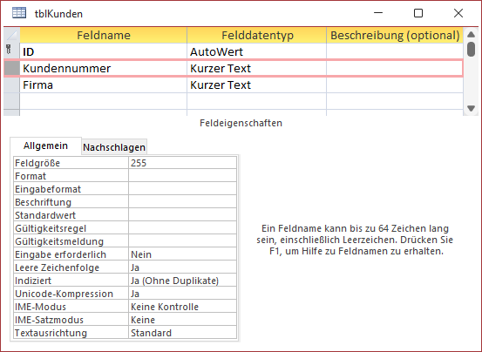Screen dimensions: 482x352
Task: Open the Eingabe erforderlich value Nein
Action: [182, 254]
